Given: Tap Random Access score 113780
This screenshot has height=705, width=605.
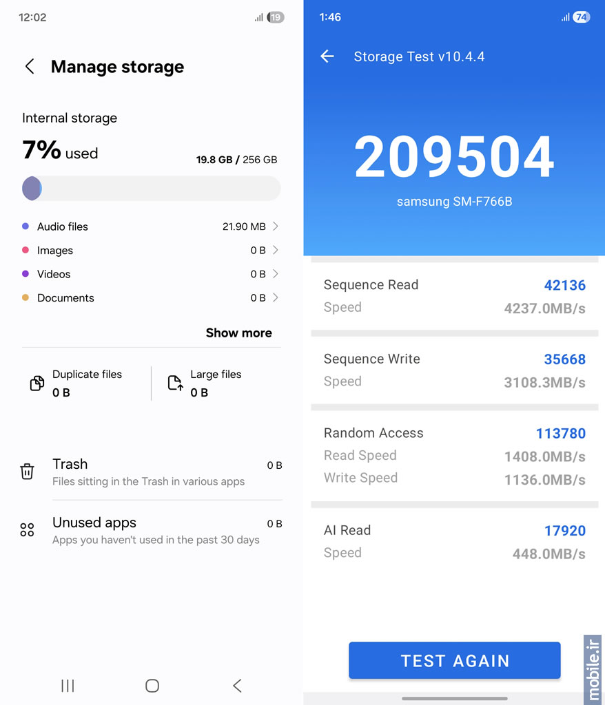Looking at the screenshot, I should point(560,434).
